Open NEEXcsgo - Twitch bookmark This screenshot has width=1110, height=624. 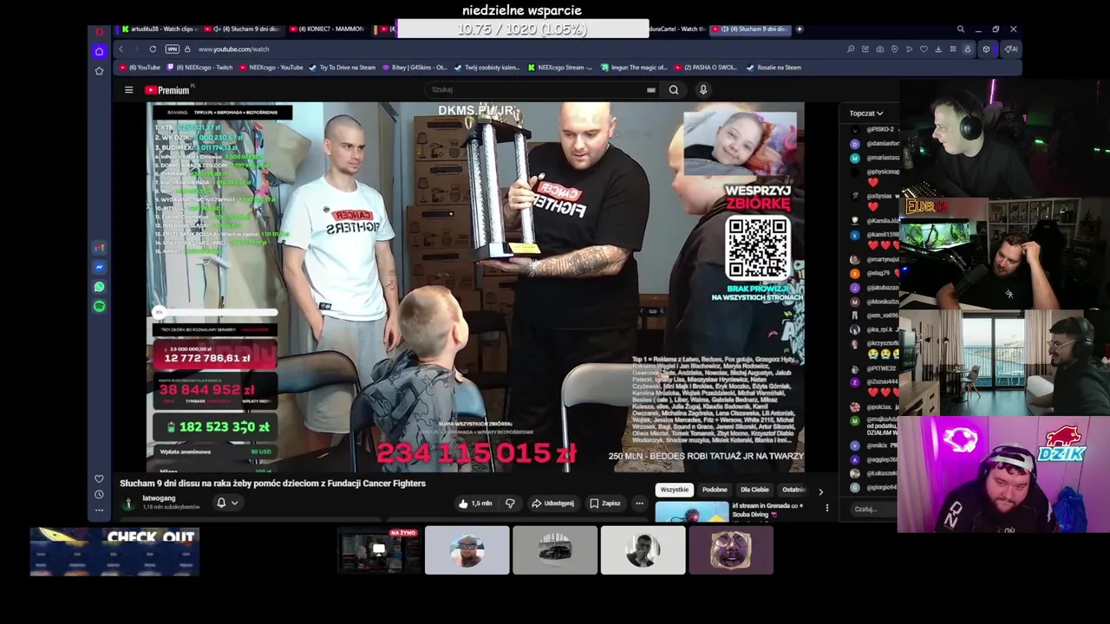point(199,68)
